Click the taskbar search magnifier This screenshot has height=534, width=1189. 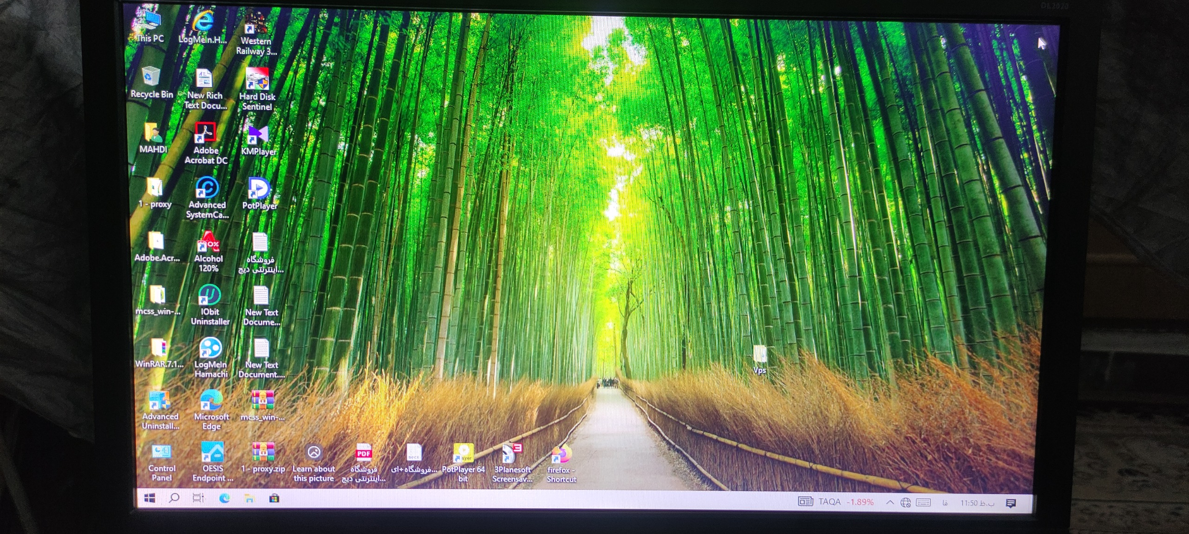coord(174,498)
